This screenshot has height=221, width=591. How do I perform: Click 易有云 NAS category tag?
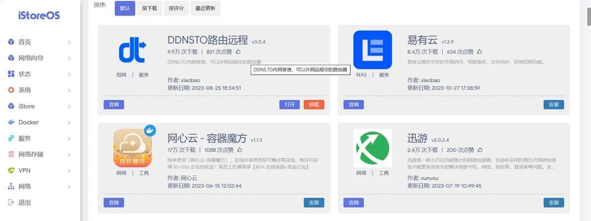pos(362,75)
